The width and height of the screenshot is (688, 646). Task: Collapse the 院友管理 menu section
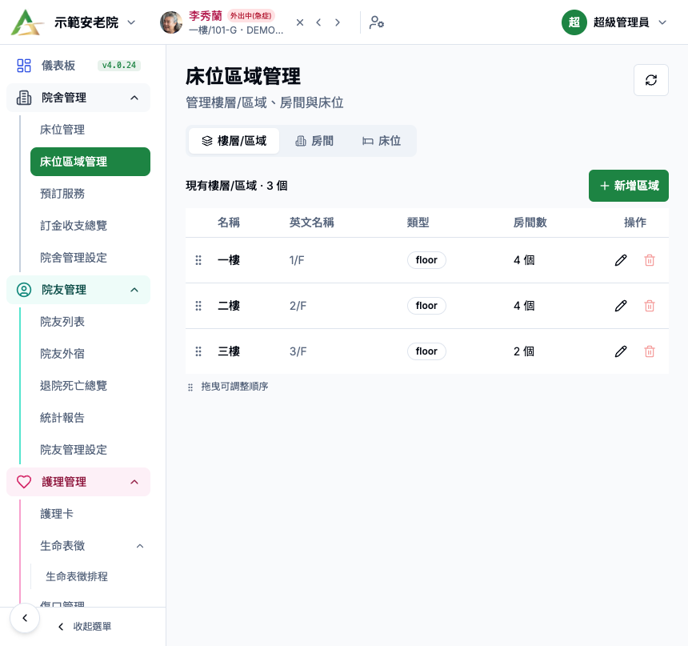click(x=78, y=290)
